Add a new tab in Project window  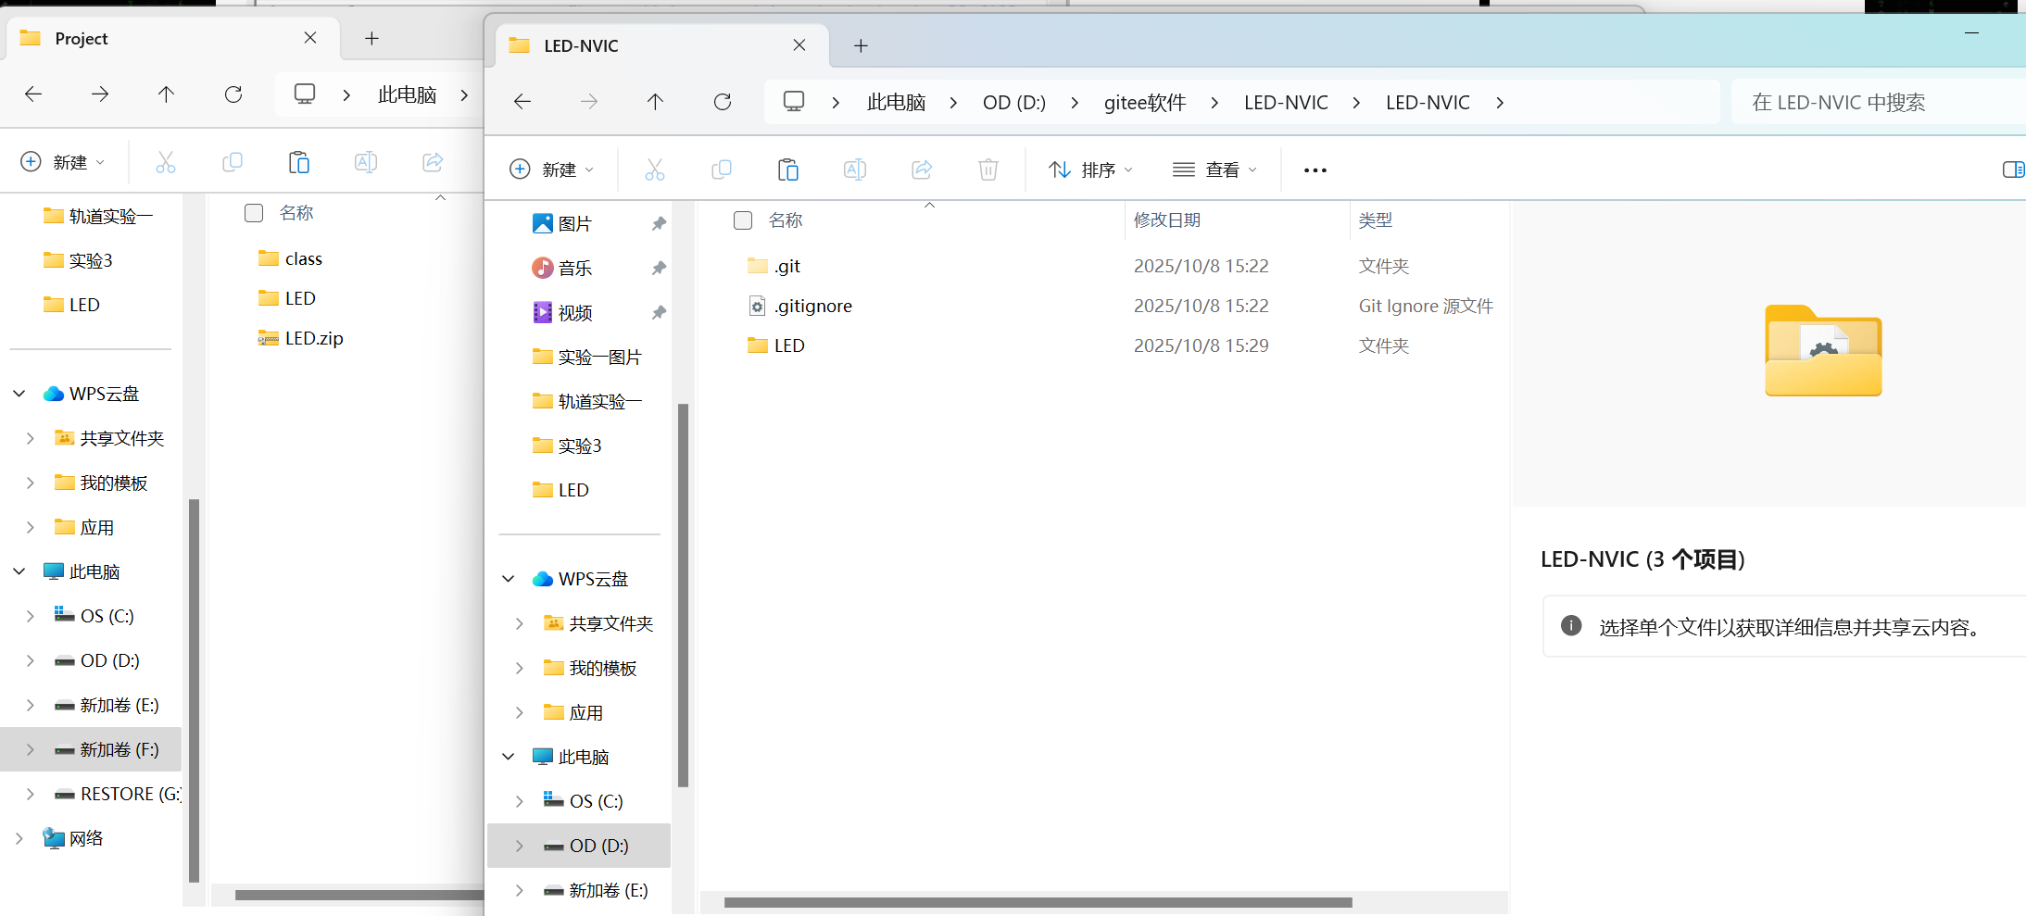click(371, 38)
